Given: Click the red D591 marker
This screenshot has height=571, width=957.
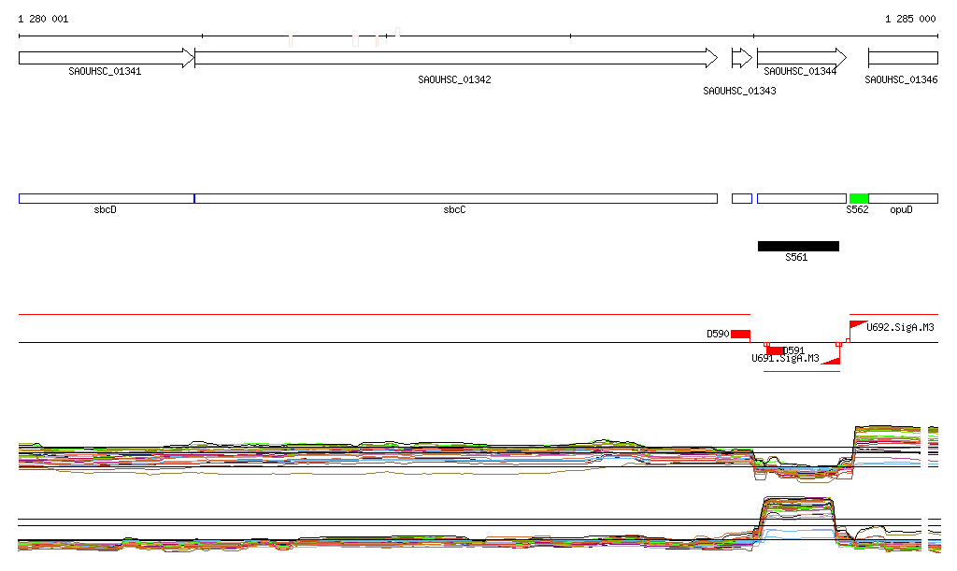Looking at the screenshot, I should [x=775, y=350].
